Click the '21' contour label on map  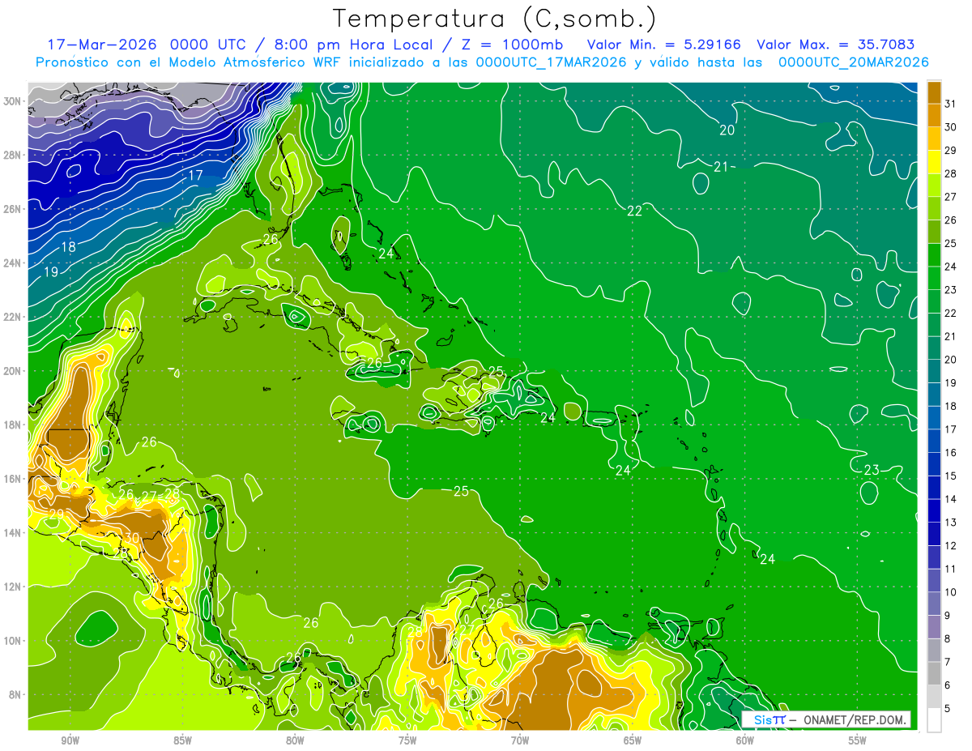(721, 167)
